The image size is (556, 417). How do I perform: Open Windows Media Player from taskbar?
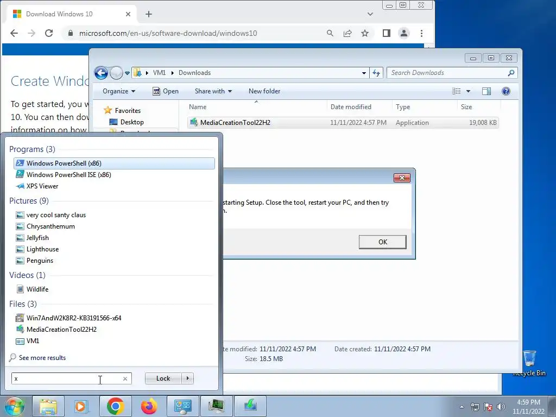tap(81, 406)
